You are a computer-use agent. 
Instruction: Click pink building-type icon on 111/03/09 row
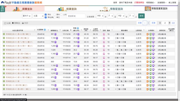coord(104,85)
